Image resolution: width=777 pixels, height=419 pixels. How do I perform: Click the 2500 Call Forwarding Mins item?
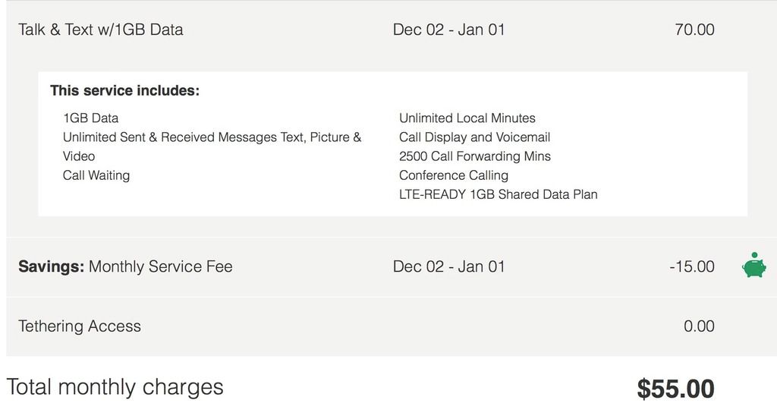tap(474, 156)
